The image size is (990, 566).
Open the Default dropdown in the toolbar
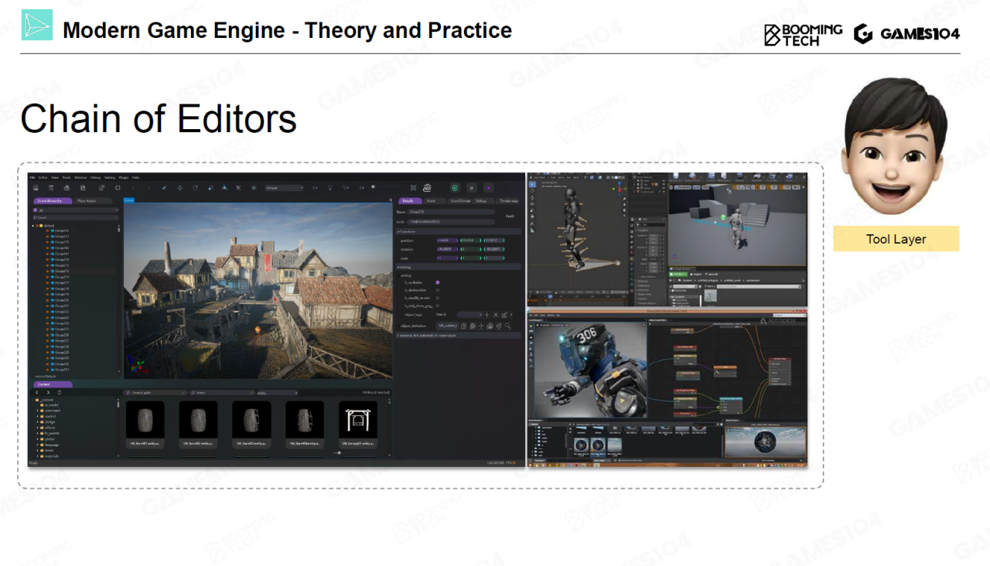point(284,188)
